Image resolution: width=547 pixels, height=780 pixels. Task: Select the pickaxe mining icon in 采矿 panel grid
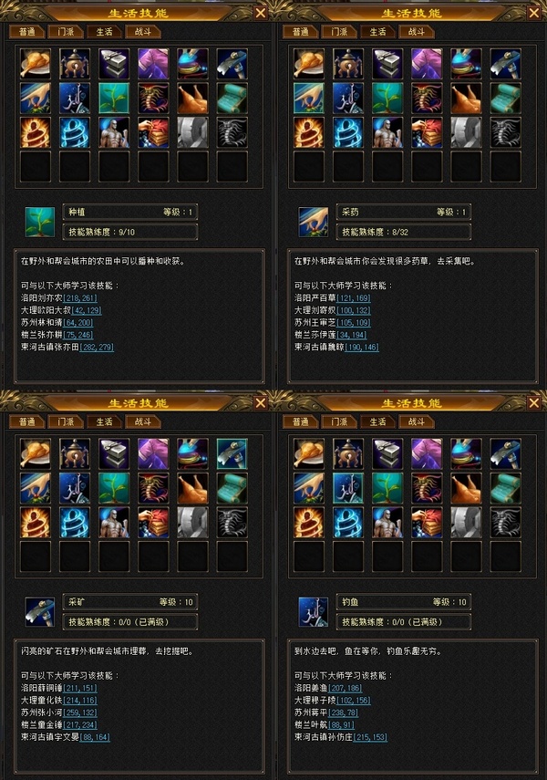[x=232, y=453]
